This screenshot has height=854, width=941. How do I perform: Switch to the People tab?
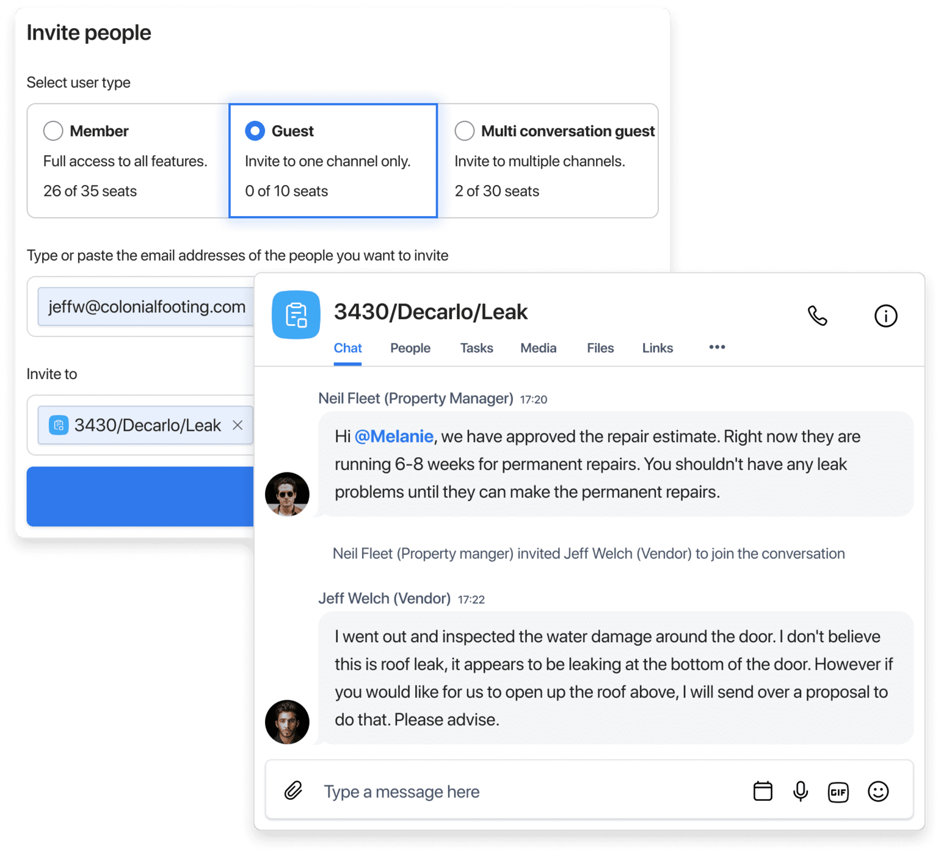coord(410,347)
